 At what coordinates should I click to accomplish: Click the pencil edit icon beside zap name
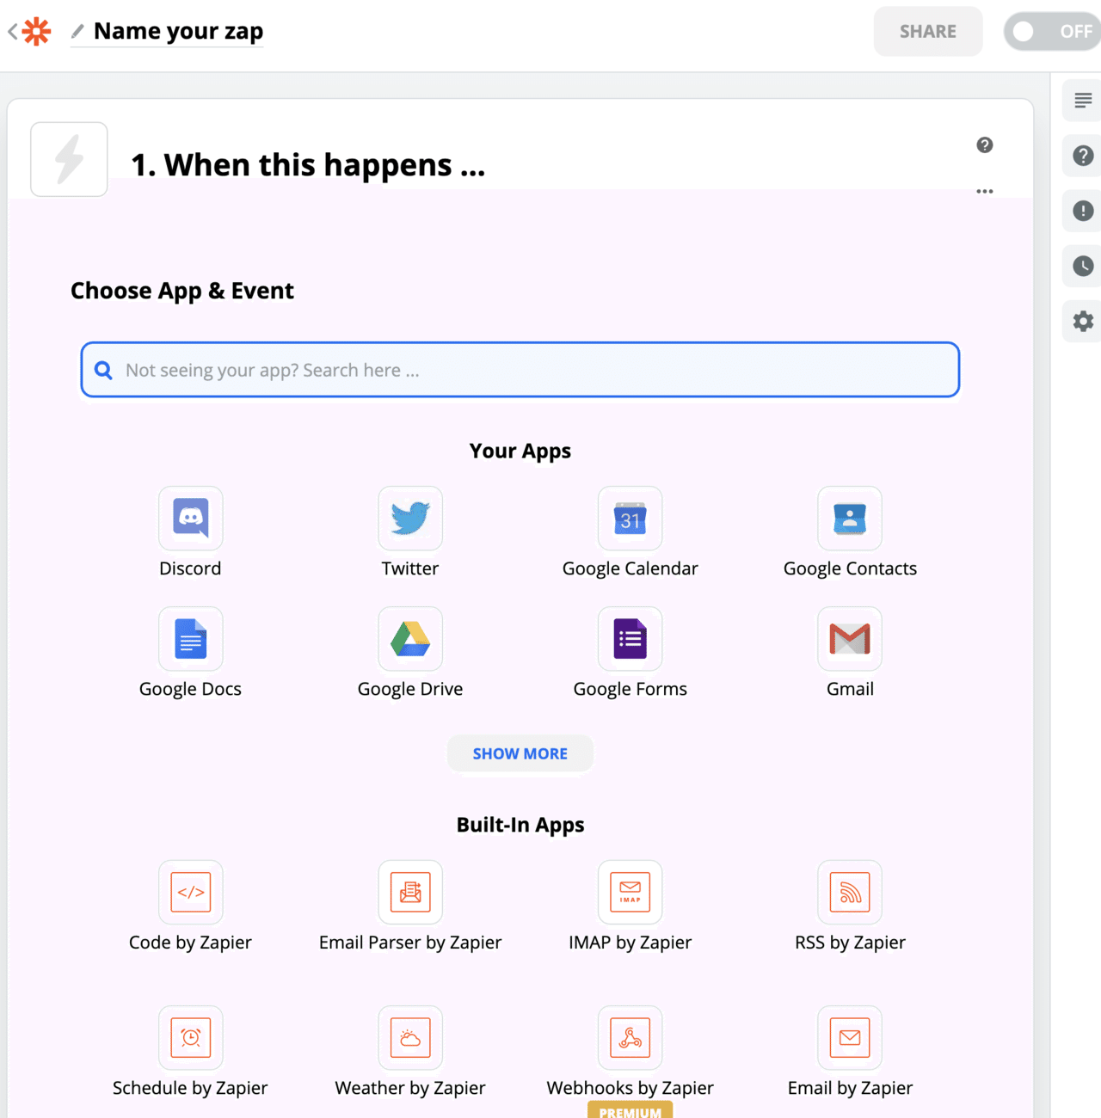(77, 31)
